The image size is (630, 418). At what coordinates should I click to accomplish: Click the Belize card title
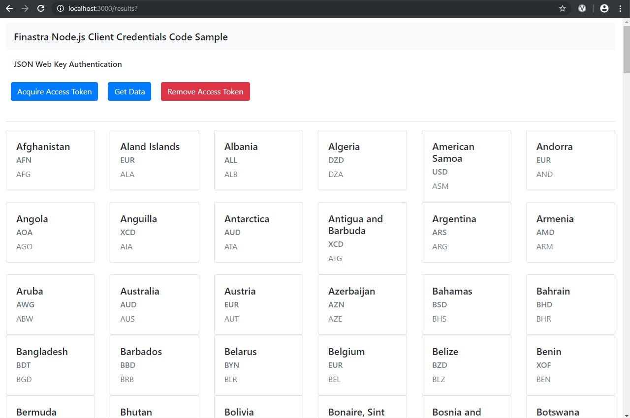pos(445,352)
